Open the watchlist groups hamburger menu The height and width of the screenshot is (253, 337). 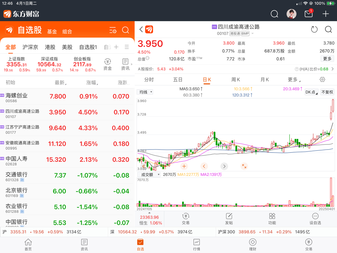[x=127, y=47]
